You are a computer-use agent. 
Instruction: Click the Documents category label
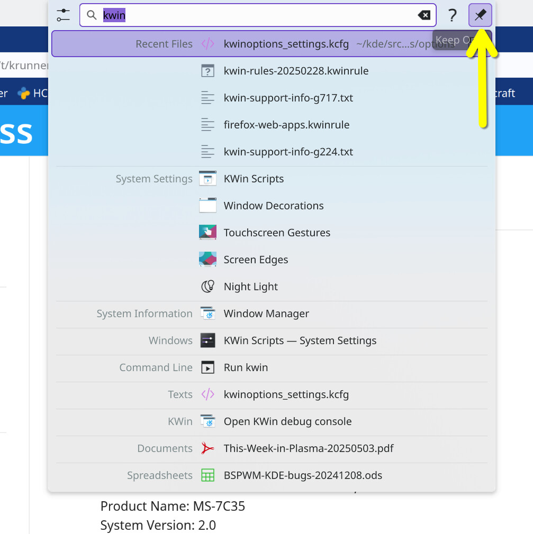click(165, 448)
